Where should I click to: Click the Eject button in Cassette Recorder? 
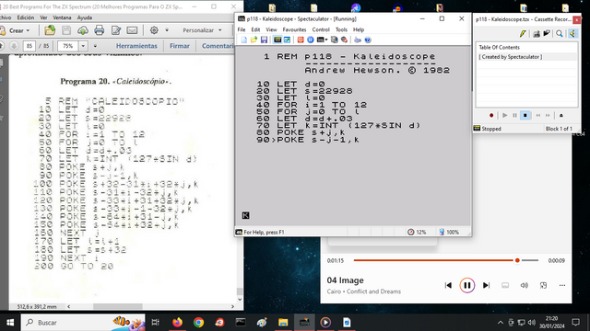[x=561, y=116]
